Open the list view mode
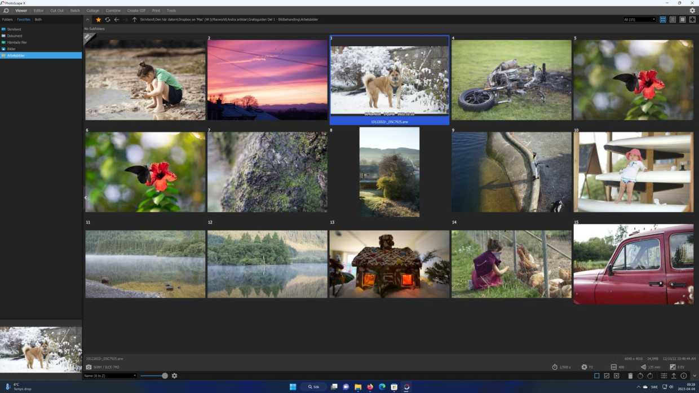The width and height of the screenshot is (699, 393). tap(673, 19)
